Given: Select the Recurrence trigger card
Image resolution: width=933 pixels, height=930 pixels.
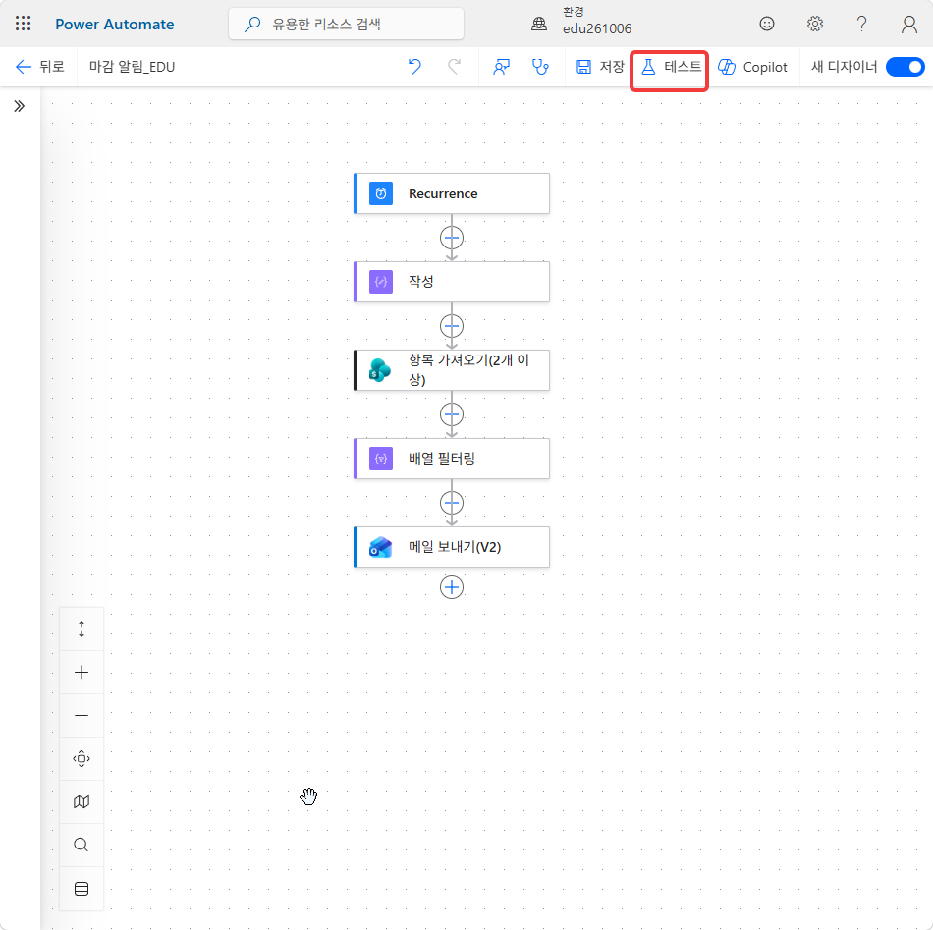Looking at the screenshot, I should point(452,193).
